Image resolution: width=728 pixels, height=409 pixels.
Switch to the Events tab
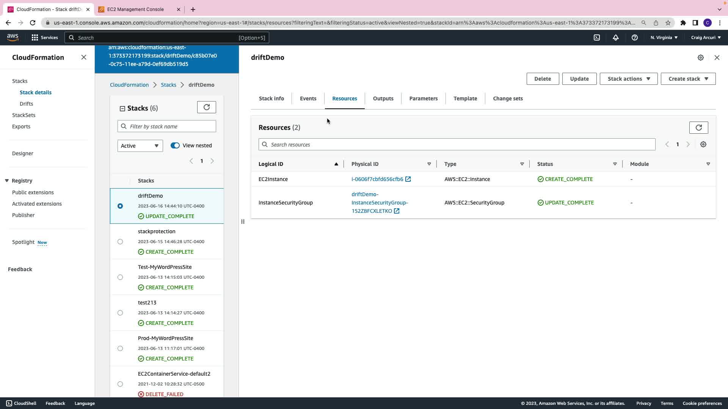click(x=308, y=98)
